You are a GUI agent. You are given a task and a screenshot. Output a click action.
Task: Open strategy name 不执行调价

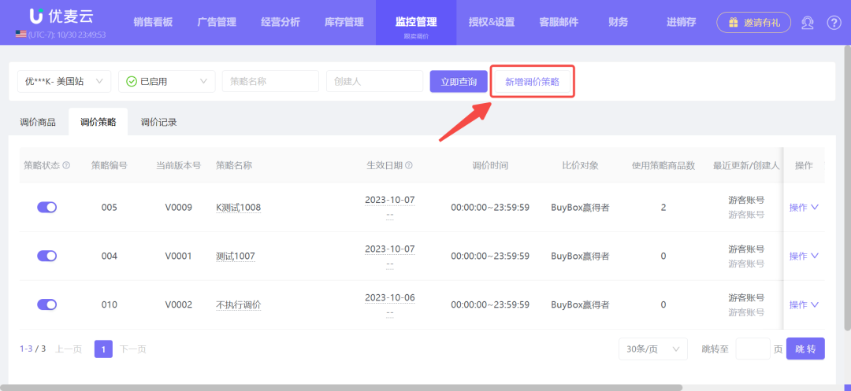coord(238,305)
